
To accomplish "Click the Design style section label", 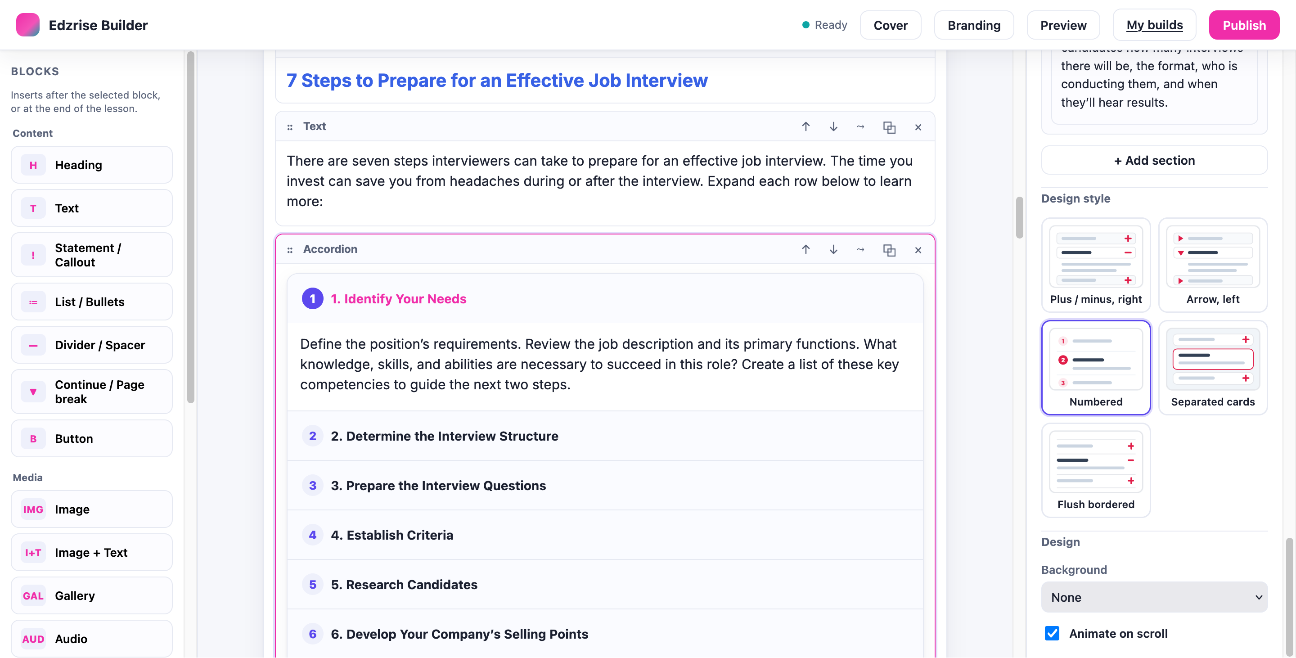I will [x=1075, y=199].
